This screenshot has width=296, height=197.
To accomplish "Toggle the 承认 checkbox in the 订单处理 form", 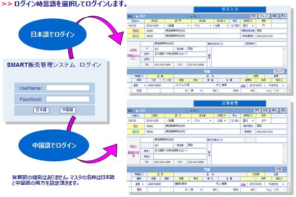I will coord(232,121).
